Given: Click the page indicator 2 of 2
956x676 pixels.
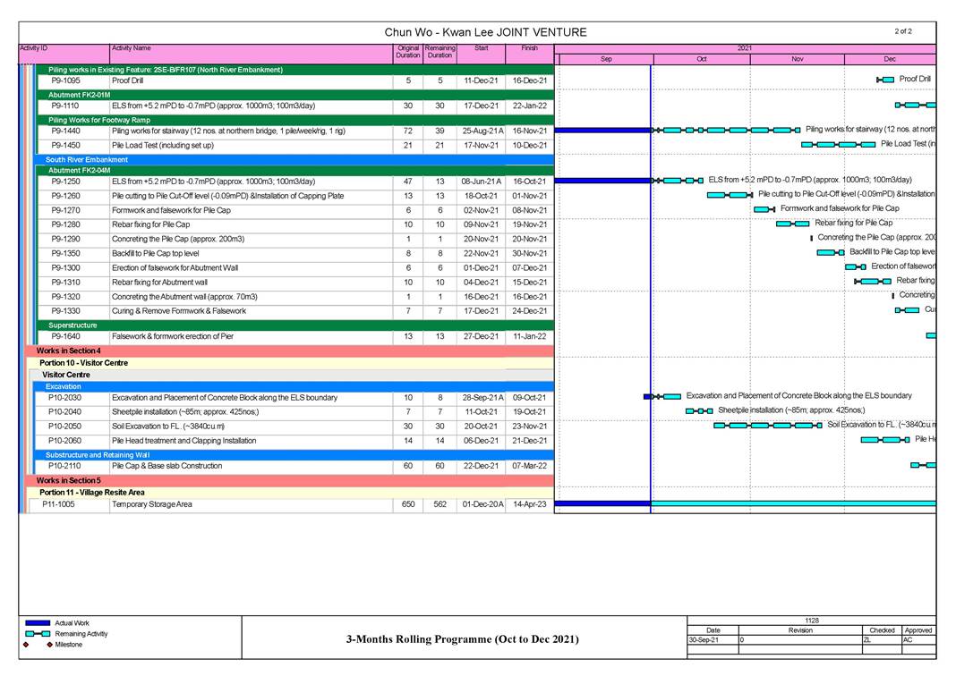Looking at the screenshot, I should (x=903, y=31).
